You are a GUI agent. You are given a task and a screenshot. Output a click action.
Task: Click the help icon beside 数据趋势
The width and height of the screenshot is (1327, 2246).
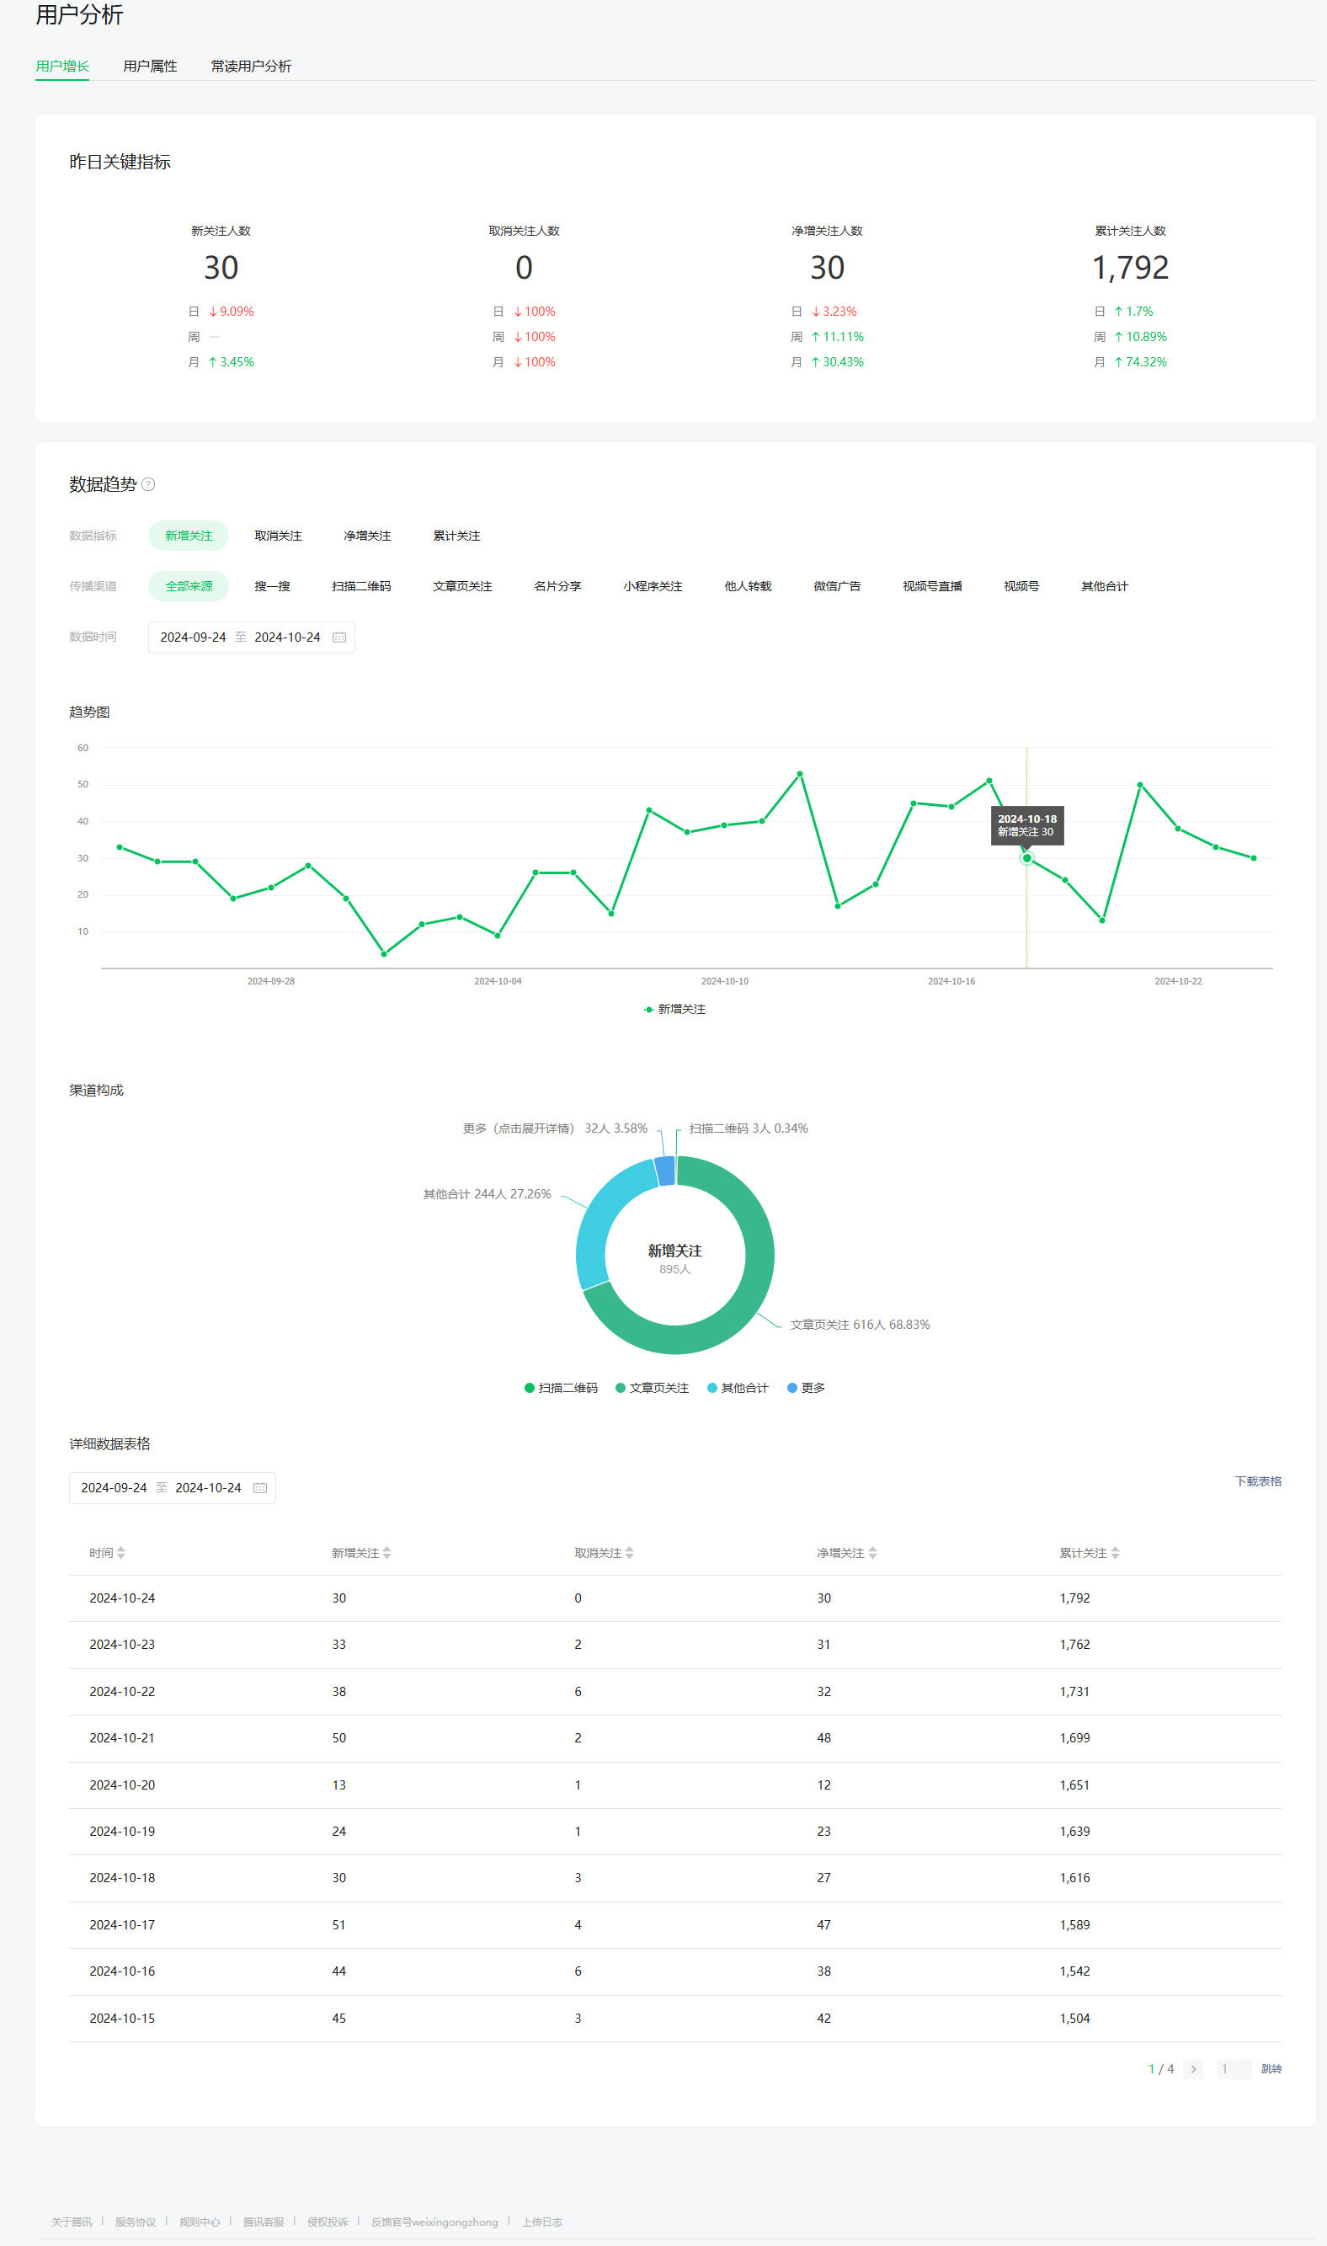point(148,484)
